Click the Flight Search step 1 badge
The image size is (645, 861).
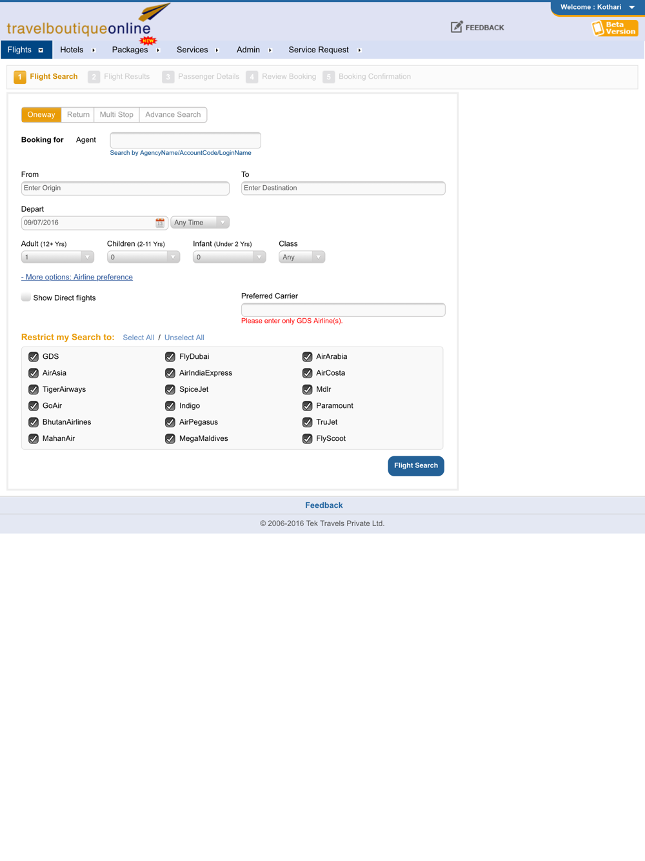point(20,77)
